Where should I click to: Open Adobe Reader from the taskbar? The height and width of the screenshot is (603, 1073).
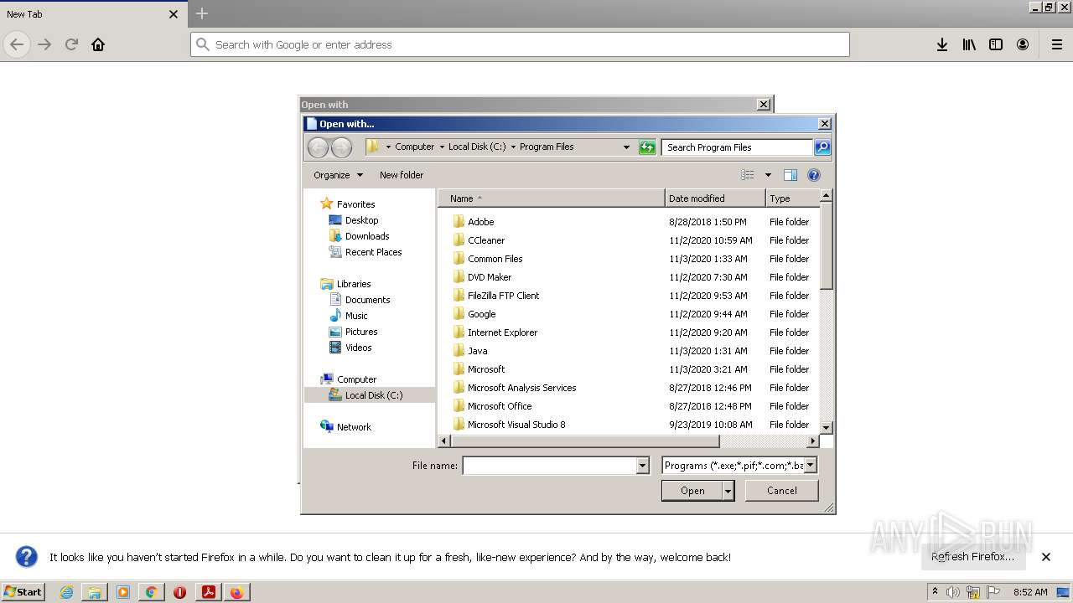pos(208,592)
